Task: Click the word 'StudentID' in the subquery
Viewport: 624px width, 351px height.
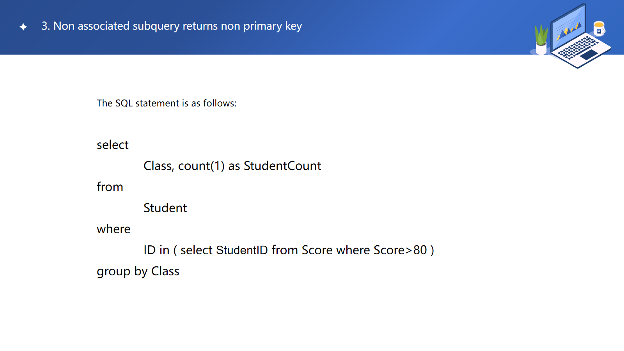Action: [x=242, y=250]
